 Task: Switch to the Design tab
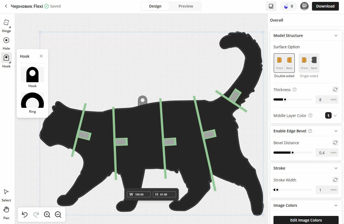pyautogui.click(x=155, y=6)
